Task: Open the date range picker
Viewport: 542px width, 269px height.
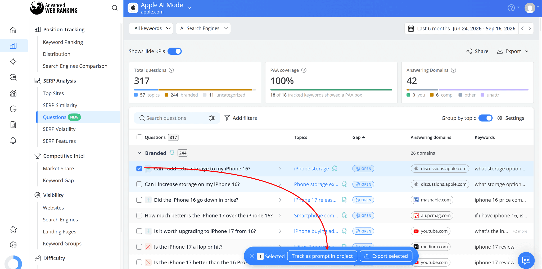Action: point(462,28)
